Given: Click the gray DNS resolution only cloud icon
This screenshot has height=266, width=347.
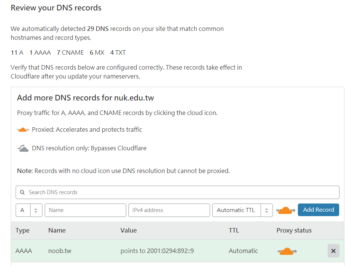Looking at the screenshot, I should pyautogui.click(x=23, y=148).
